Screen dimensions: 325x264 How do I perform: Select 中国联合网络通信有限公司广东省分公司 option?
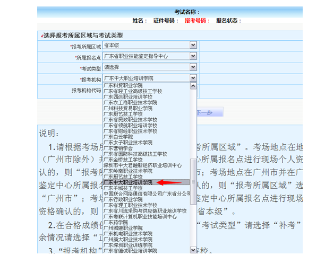click(x=147, y=193)
